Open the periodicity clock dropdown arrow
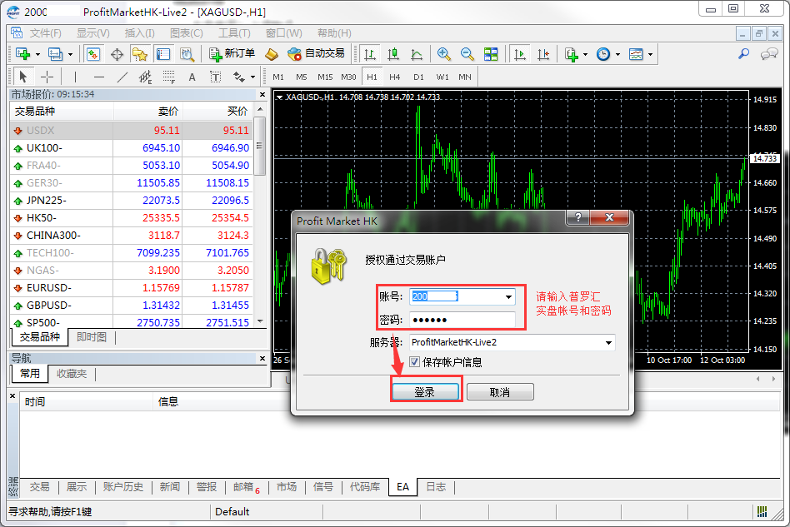790x527 pixels. (x=617, y=55)
